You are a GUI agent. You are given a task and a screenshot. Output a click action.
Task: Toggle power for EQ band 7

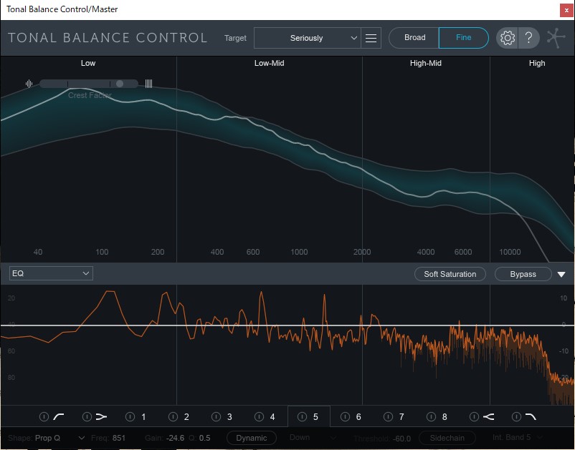[x=388, y=416]
